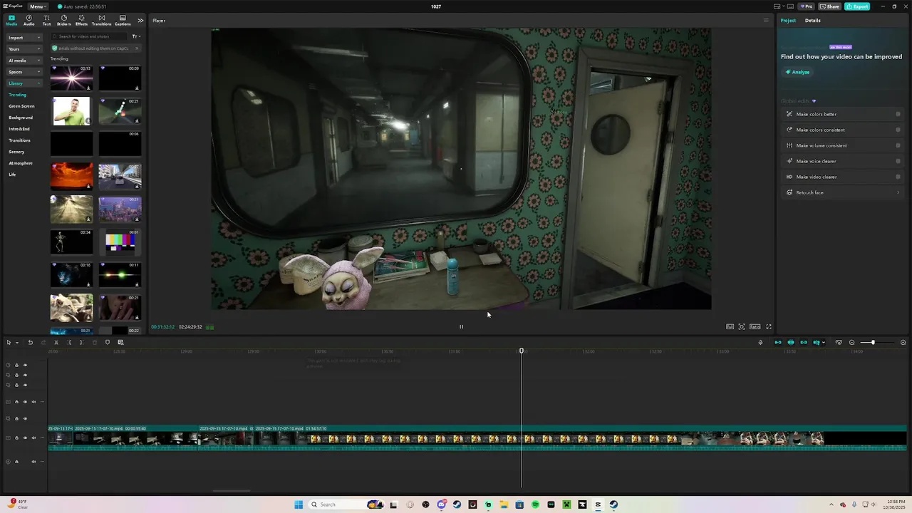
Task: Switch to the Details tab
Action: pos(813,21)
